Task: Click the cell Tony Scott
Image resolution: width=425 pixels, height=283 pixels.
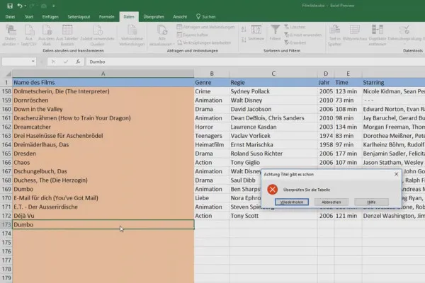Action: click(273, 216)
